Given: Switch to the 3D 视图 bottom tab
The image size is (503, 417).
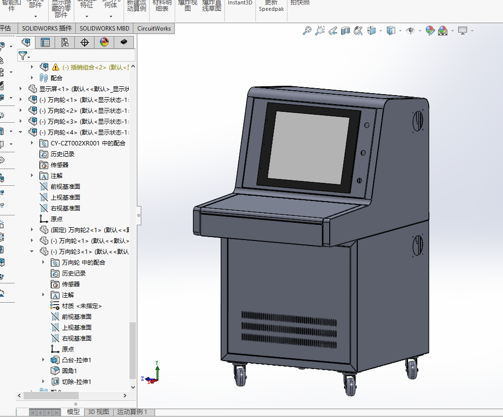Looking at the screenshot, I should point(98,412).
